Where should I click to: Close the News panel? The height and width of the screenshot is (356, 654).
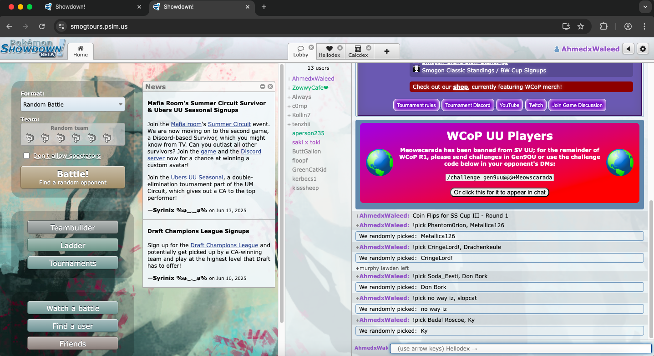(x=270, y=86)
